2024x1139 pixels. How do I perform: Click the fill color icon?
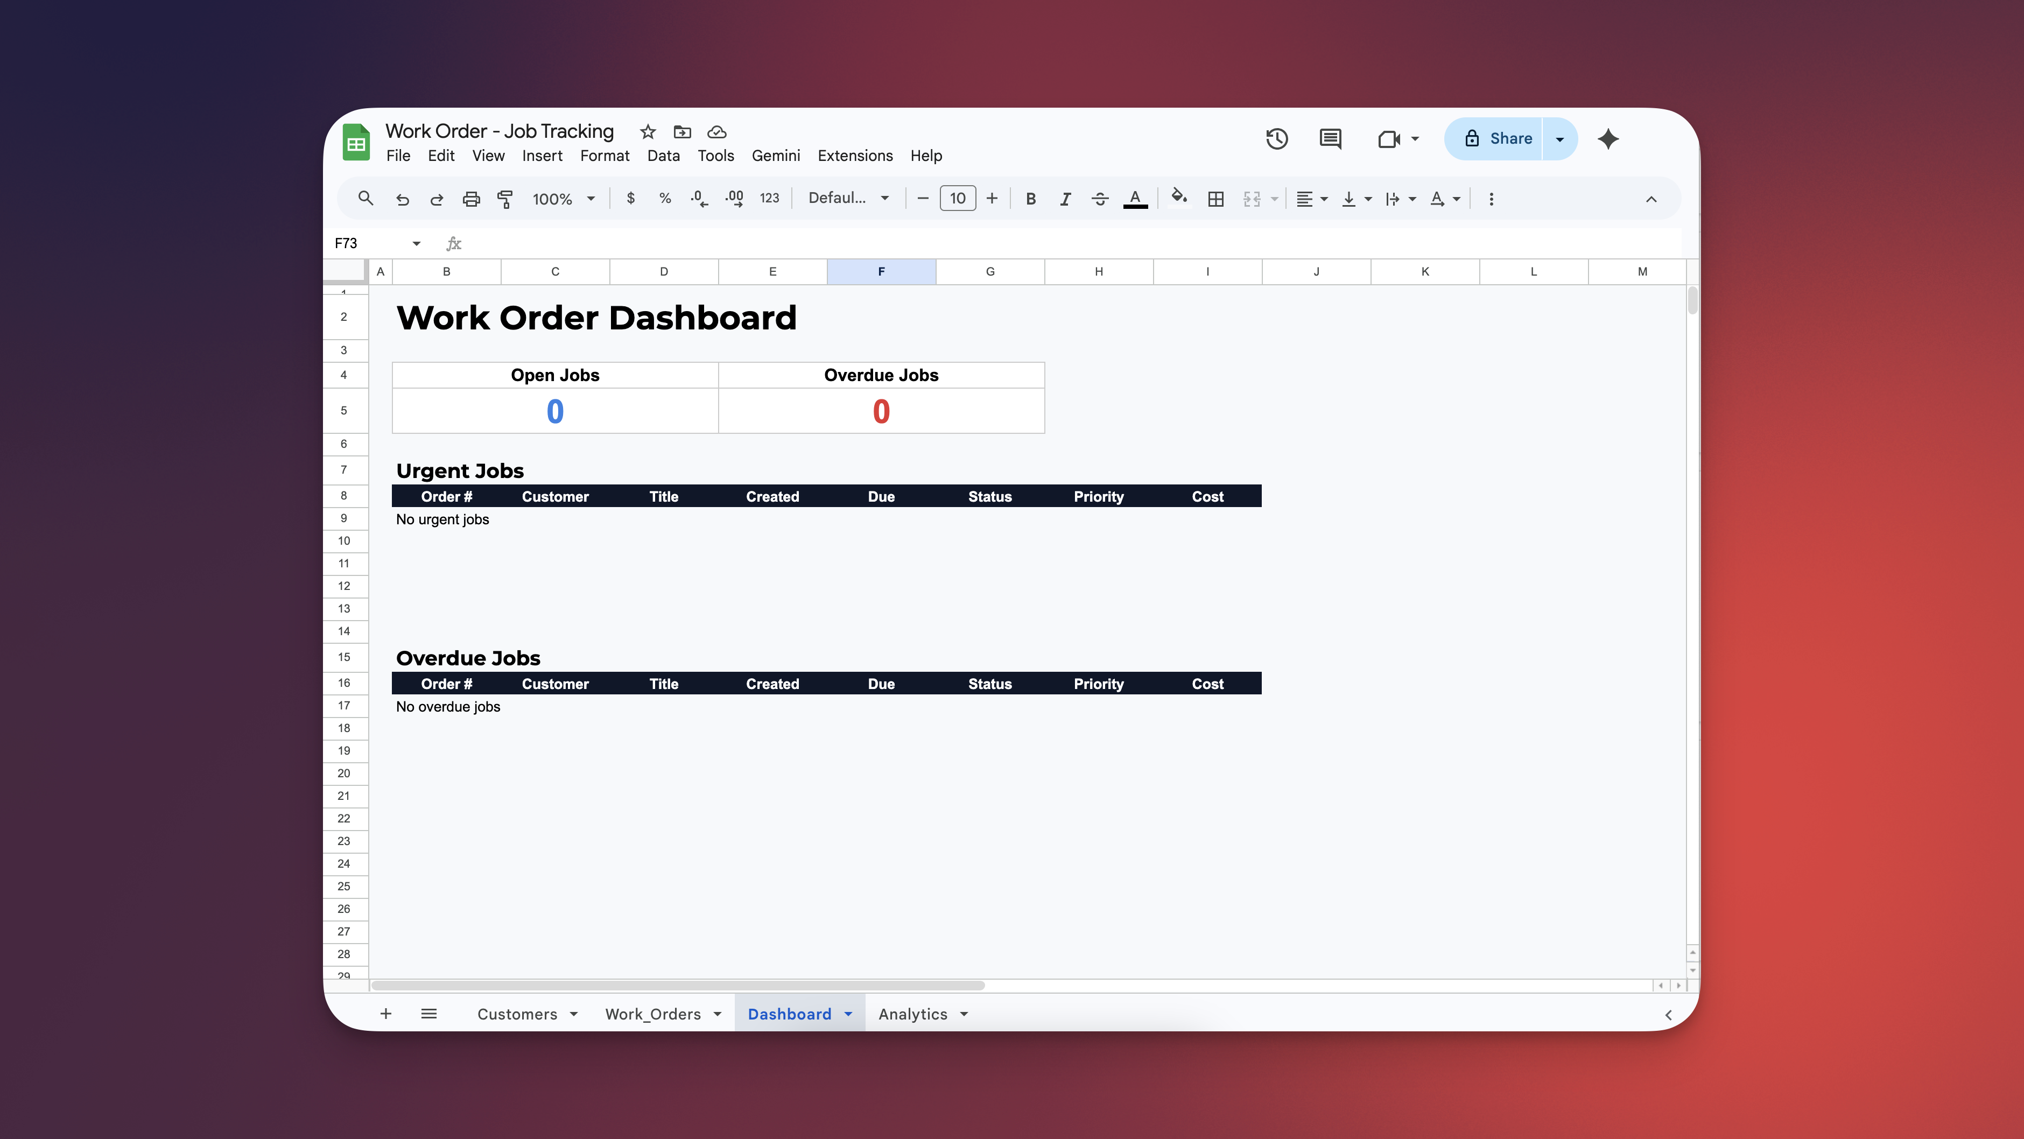[1178, 199]
